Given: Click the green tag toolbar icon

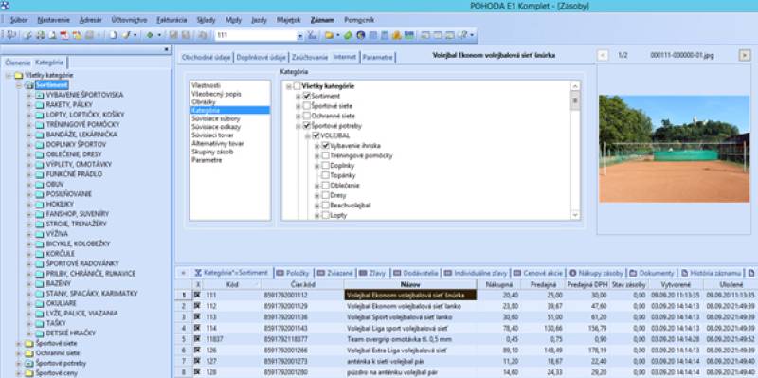Looking at the screenshot, I should 348,35.
